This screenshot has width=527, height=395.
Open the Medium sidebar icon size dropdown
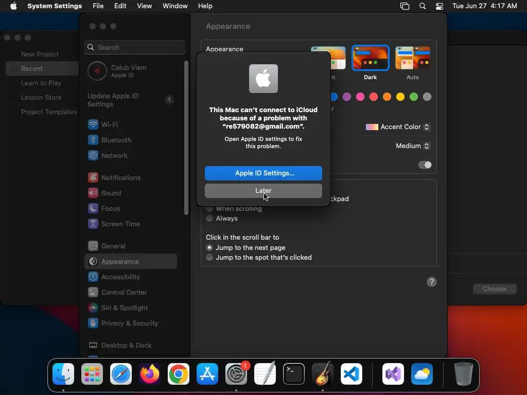tap(413, 146)
